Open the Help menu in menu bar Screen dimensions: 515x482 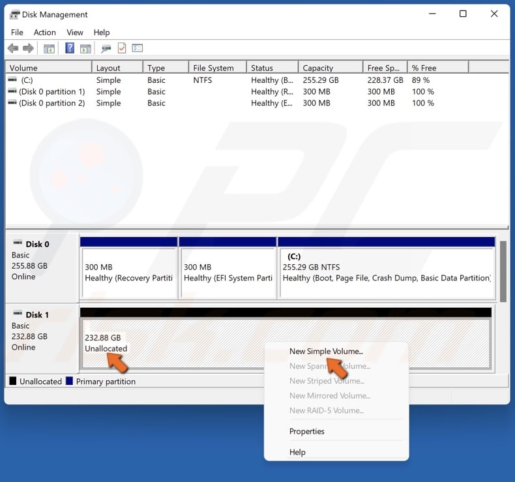click(x=102, y=33)
